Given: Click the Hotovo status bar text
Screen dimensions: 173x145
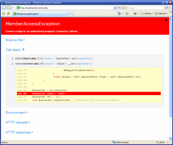Looking at the screenshot, I should [4, 142].
